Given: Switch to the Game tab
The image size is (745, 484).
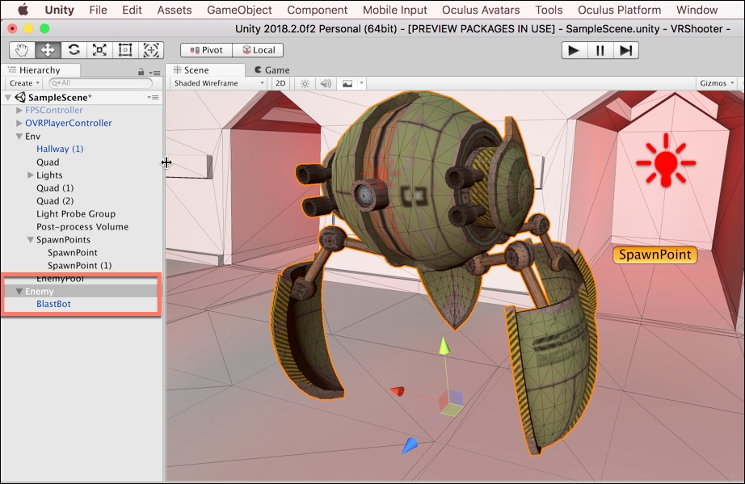Looking at the screenshot, I should pyautogui.click(x=271, y=70).
